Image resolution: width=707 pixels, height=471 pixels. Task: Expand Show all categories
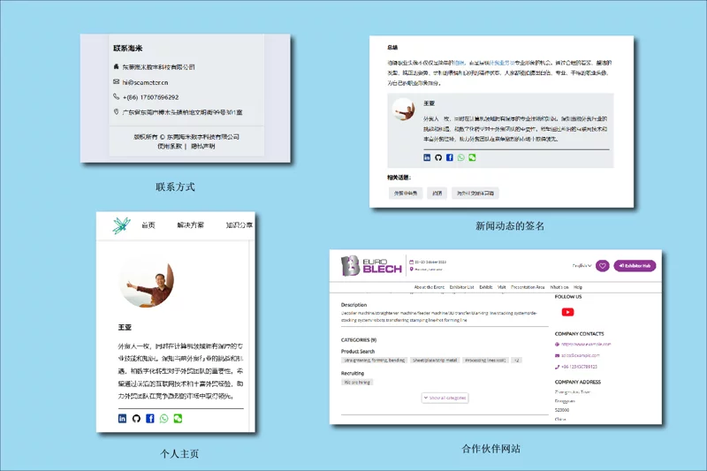[x=445, y=399]
